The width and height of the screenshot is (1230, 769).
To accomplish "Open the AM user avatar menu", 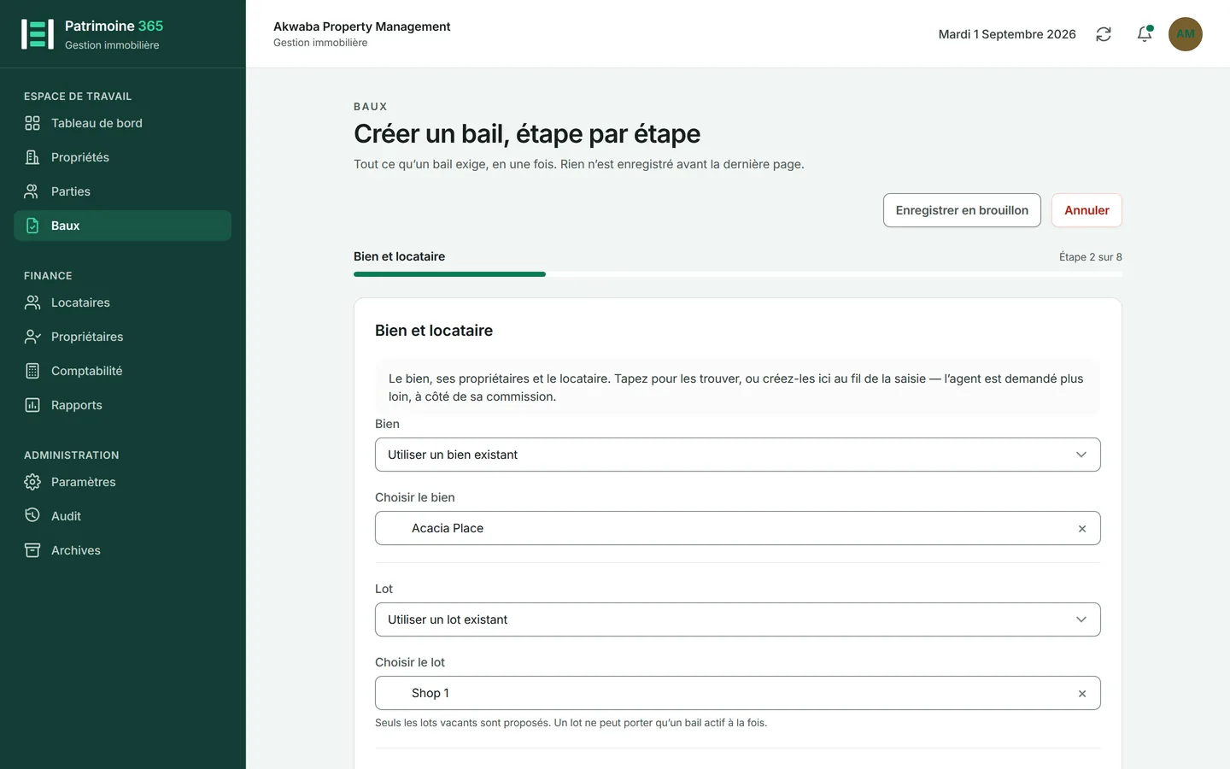I will click(1186, 34).
